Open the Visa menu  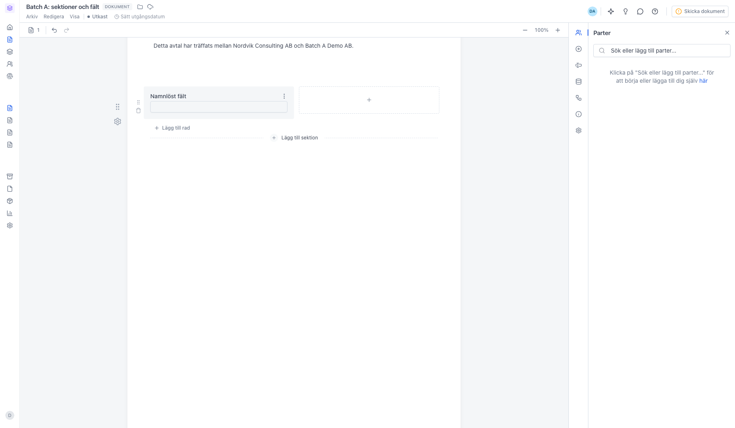point(75,17)
